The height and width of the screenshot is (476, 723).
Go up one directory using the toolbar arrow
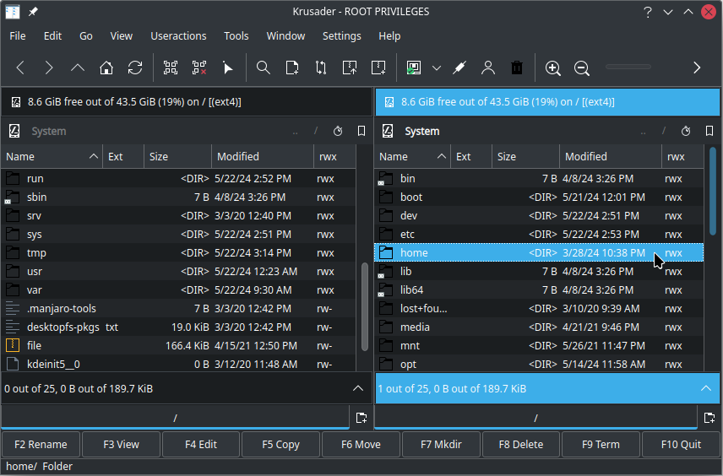coord(78,68)
